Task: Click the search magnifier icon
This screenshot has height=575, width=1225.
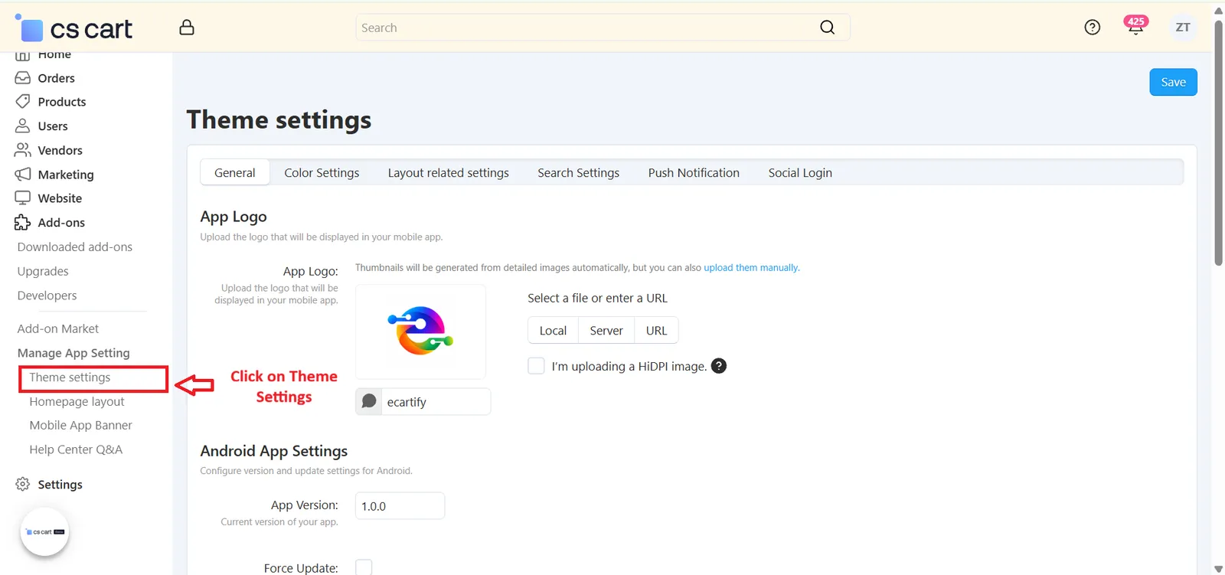Action: pyautogui.click(x=827, y=28)
